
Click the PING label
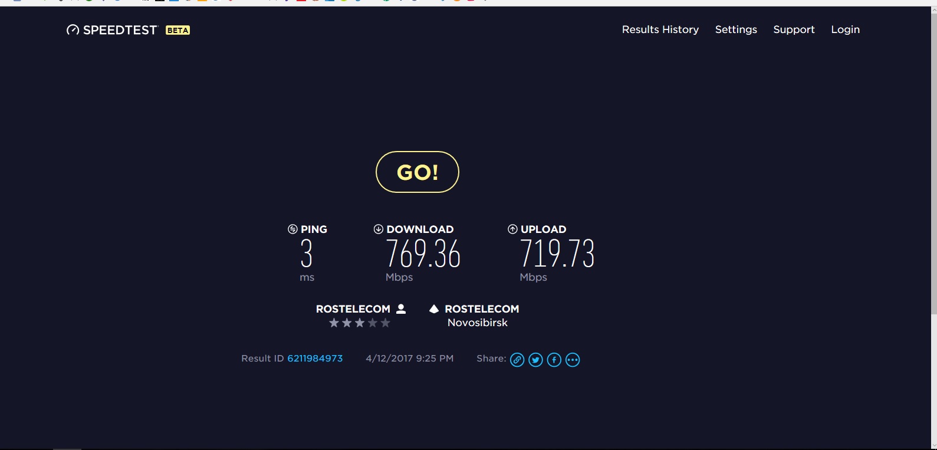[x=314, y=229]
